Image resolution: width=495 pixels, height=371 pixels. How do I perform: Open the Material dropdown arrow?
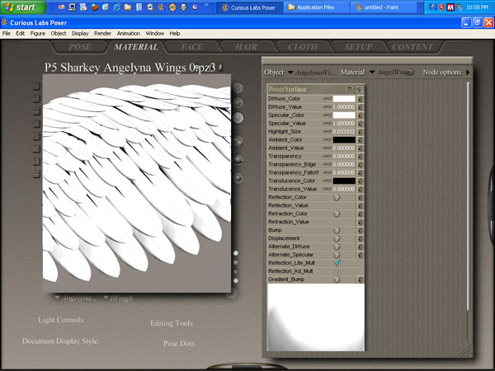372,73
